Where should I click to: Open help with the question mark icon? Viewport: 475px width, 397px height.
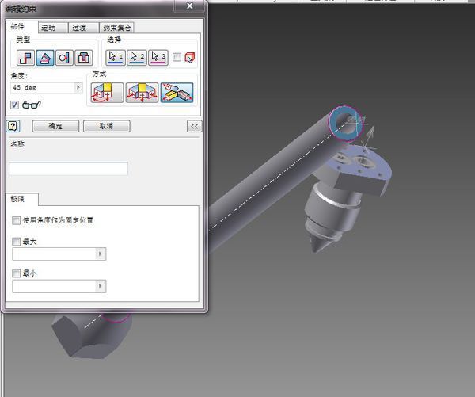click(x=13, y=126)
